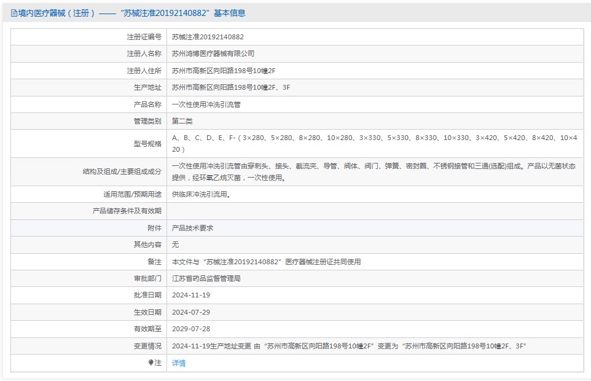Image resolution: width=591 pixels, height=381 pixels.
Task: Click the 结构及组成 description text
Action: (x=374, y=172)
